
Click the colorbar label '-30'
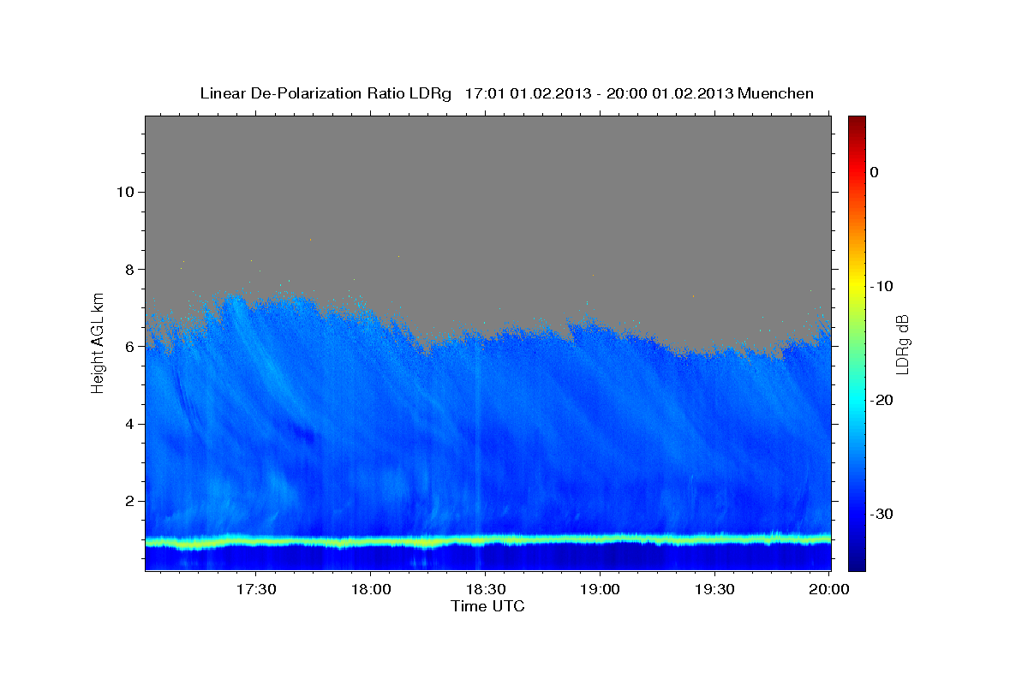pos(883,514)
